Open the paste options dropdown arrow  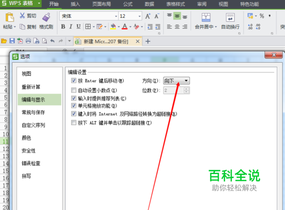click(x=15, y=27)
